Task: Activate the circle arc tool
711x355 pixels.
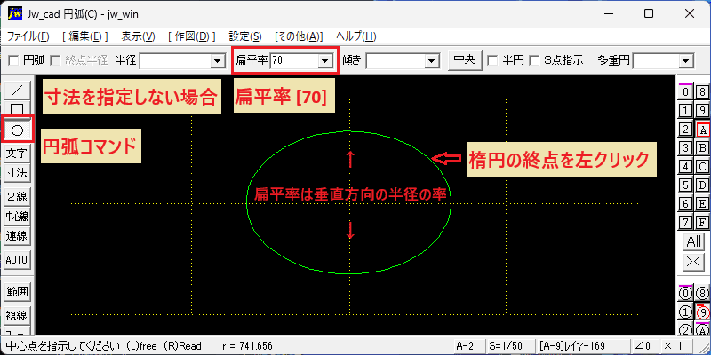Action: click(17, 130)
